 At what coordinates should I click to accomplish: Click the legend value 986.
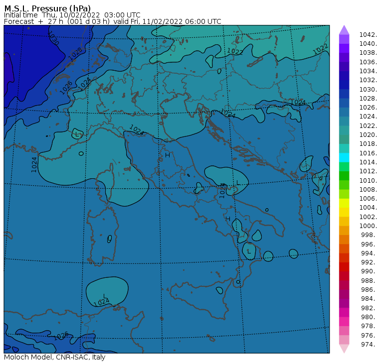tap(369, 290)
